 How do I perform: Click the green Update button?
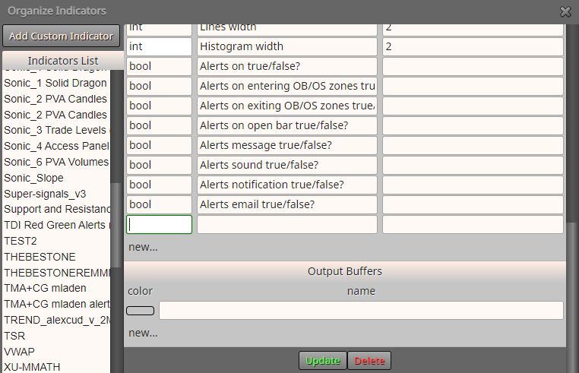tap(323, 360)
